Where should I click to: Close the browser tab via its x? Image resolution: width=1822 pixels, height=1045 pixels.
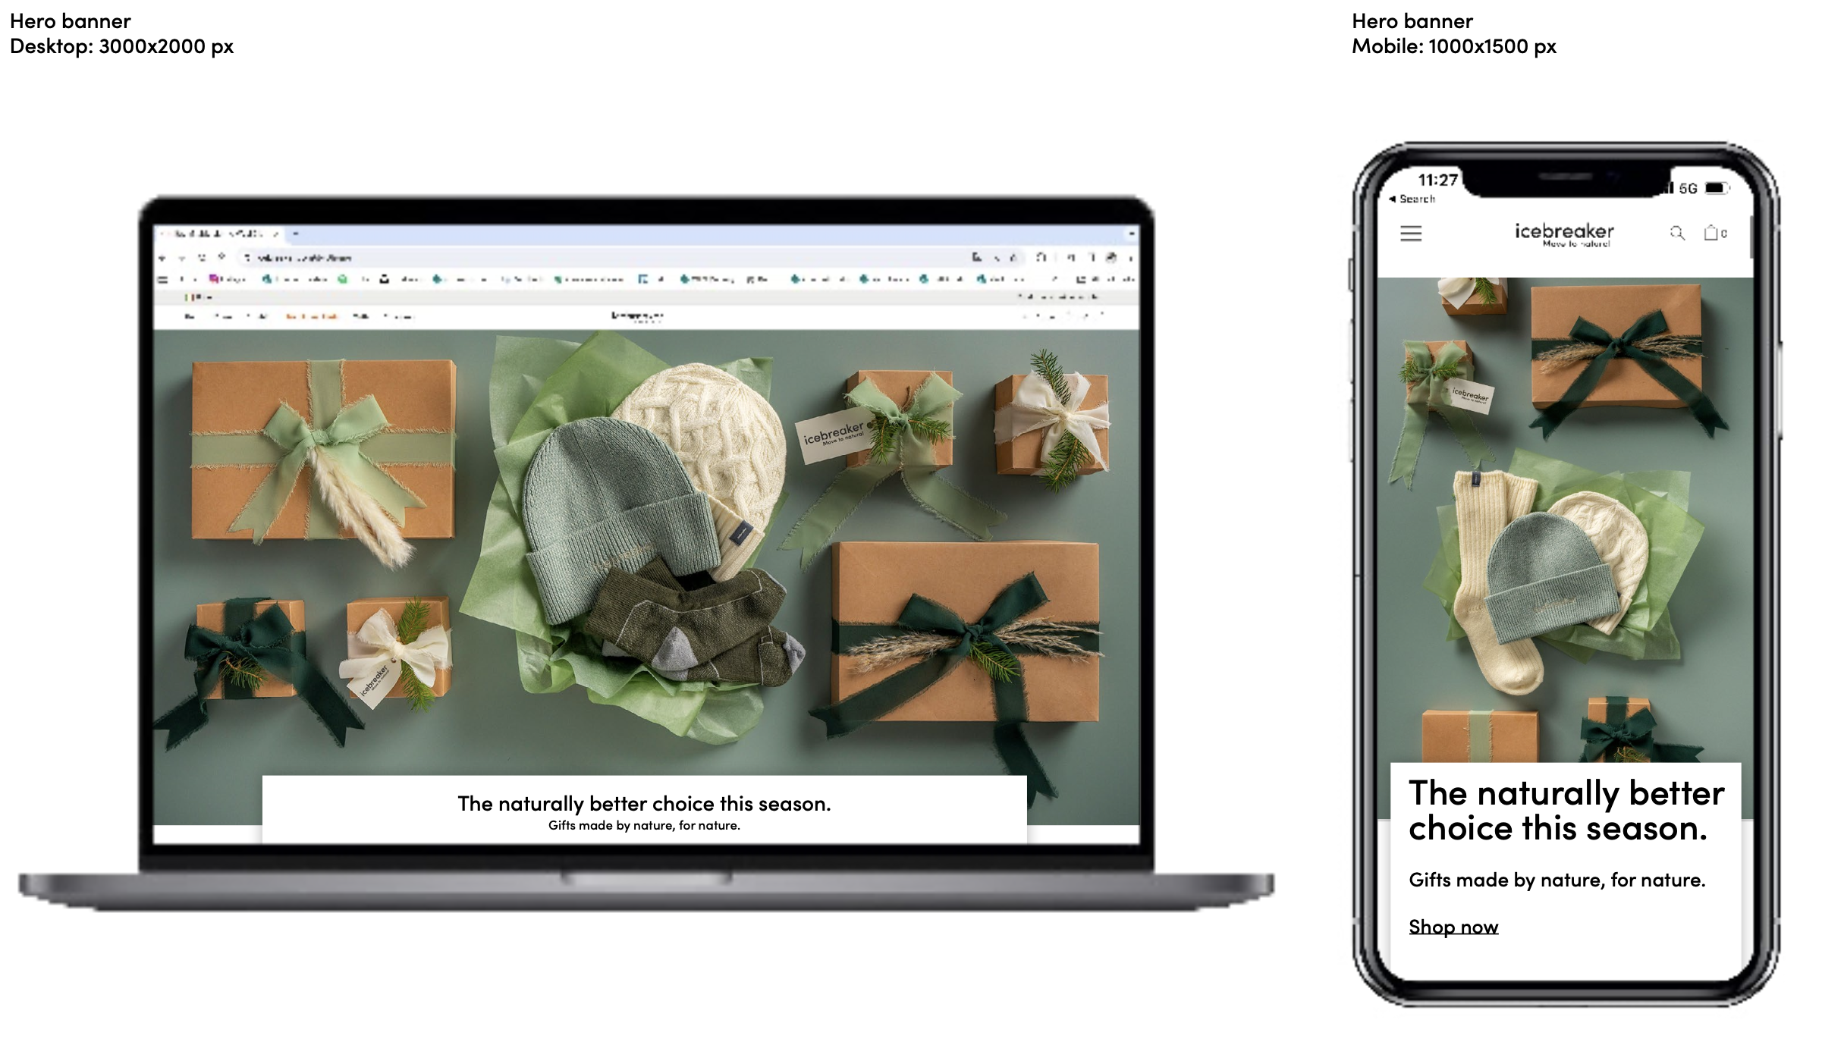(276, 234)
